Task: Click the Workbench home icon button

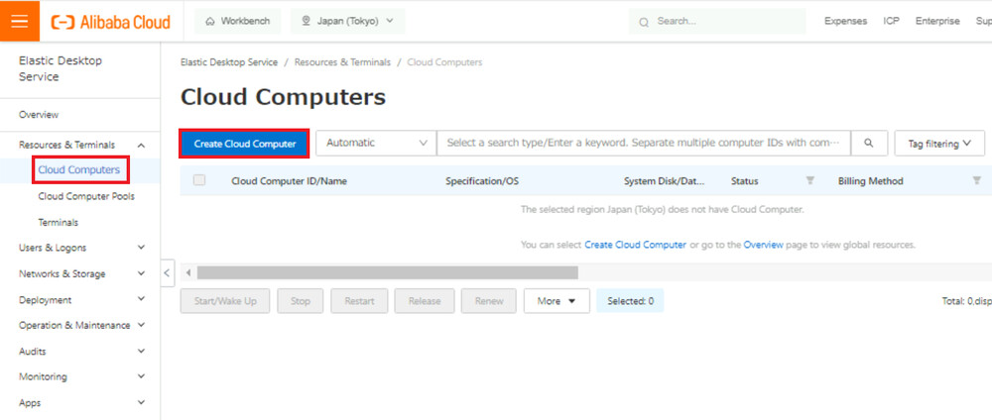Action: click(x=238, y=21)
